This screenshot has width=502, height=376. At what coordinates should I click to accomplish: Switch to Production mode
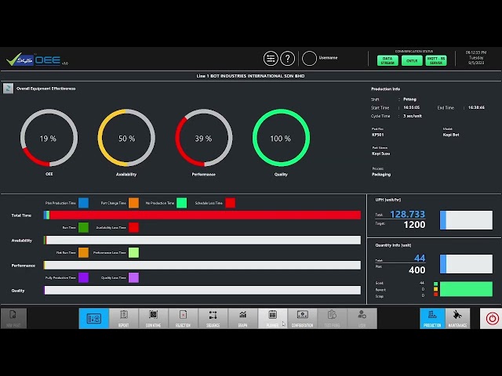[x=432, y=319]
